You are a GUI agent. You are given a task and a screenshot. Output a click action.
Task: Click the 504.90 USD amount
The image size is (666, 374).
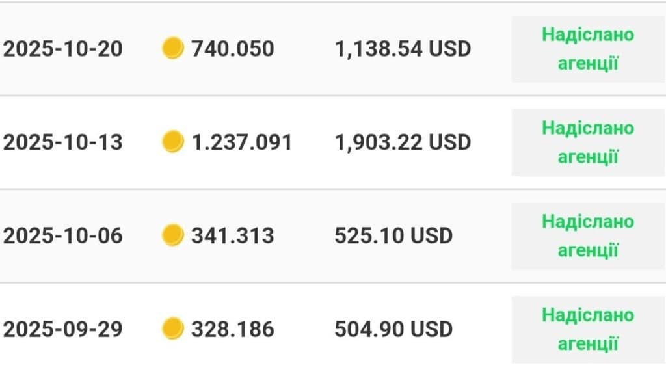click(x=393, y=328)
